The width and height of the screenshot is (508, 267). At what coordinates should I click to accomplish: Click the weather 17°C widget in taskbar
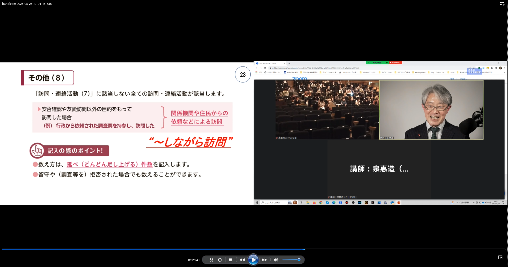[460, 203]
